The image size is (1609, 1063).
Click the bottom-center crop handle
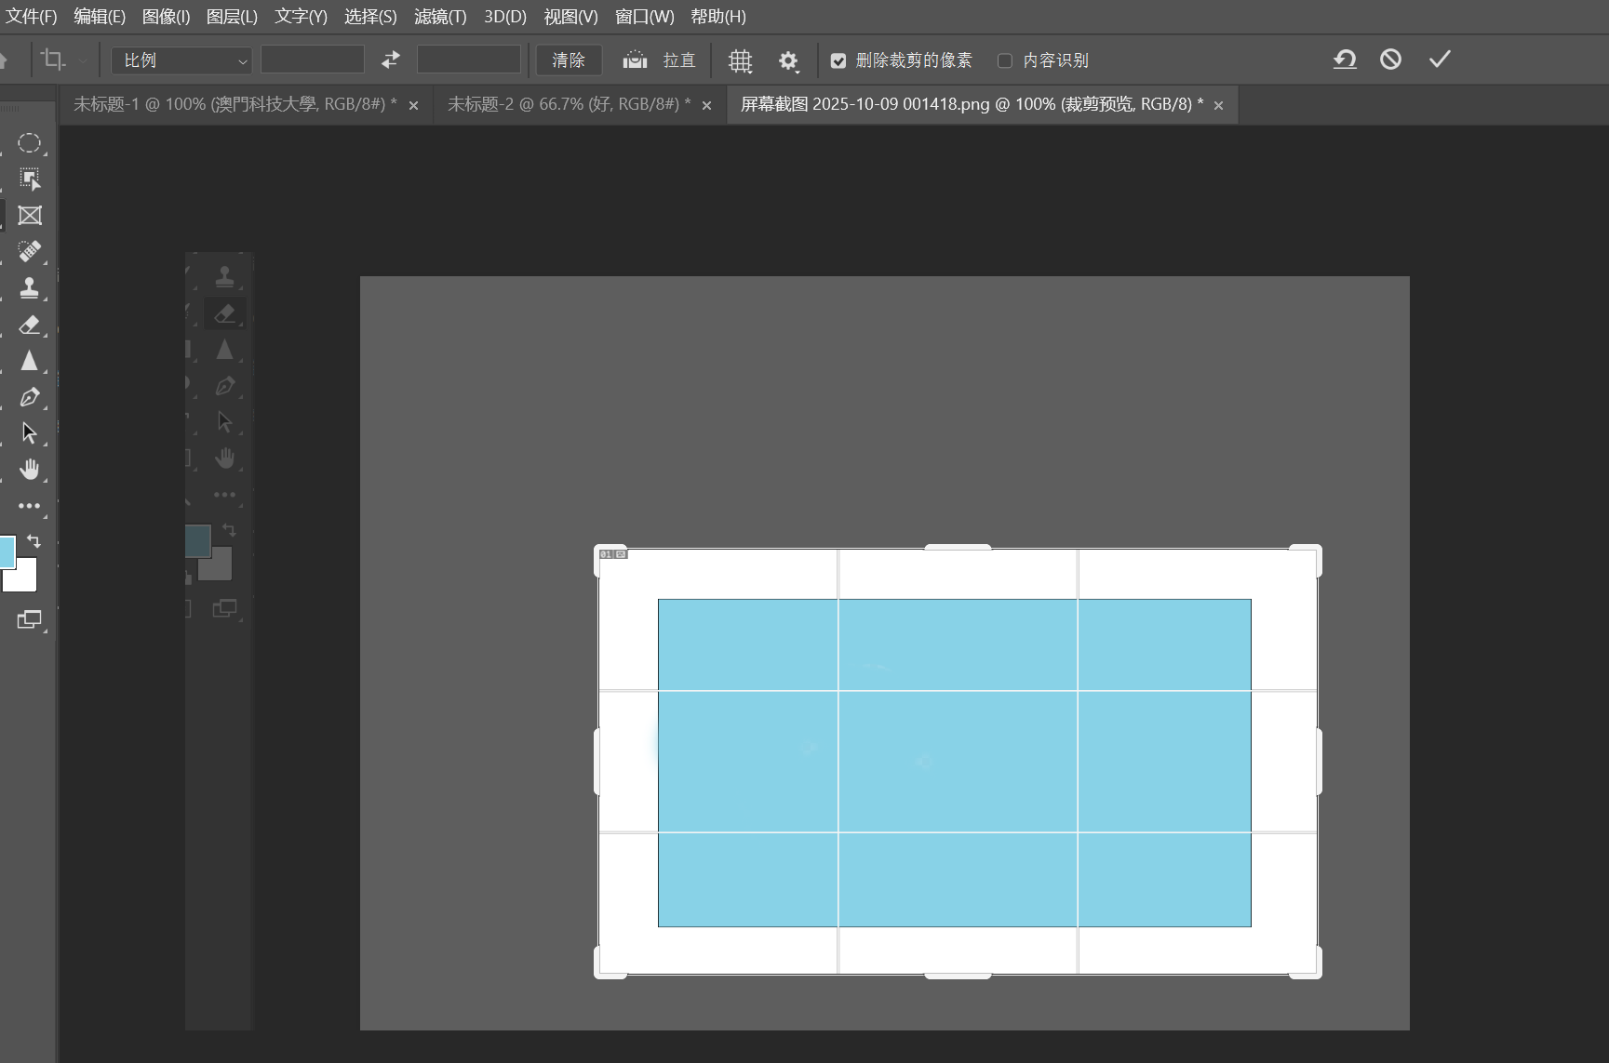tap(958, 975)
